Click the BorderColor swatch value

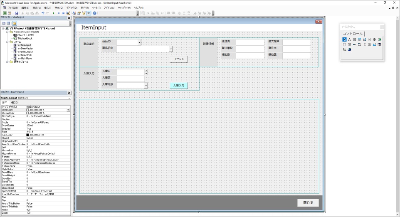(x=27, y=113)
